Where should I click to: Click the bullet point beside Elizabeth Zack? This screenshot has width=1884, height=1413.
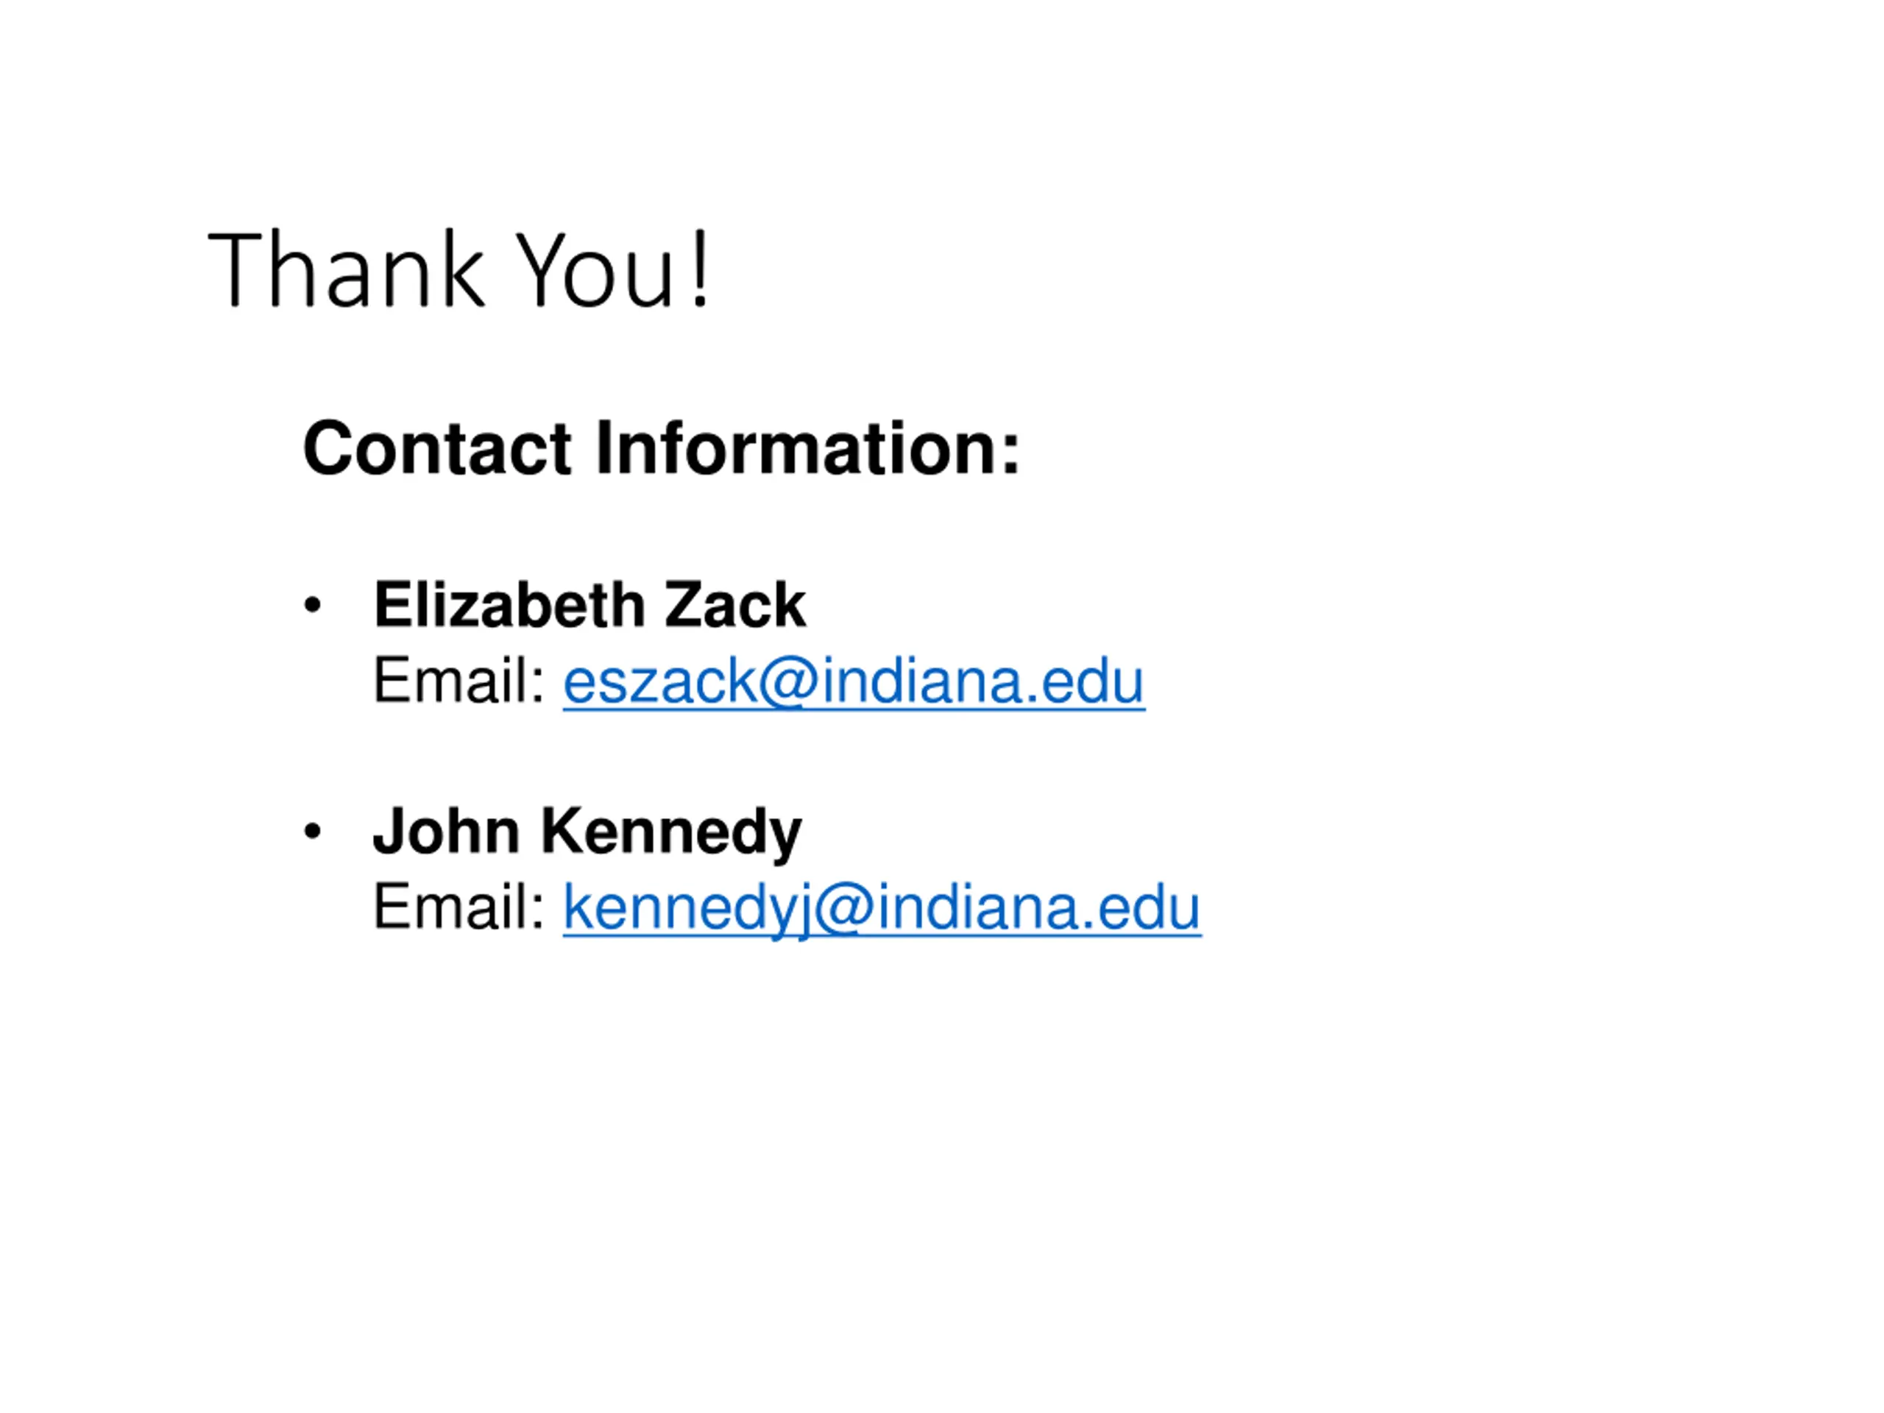point(313,606)
